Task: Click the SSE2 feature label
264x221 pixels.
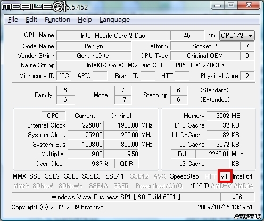Action: coord(52,176)
